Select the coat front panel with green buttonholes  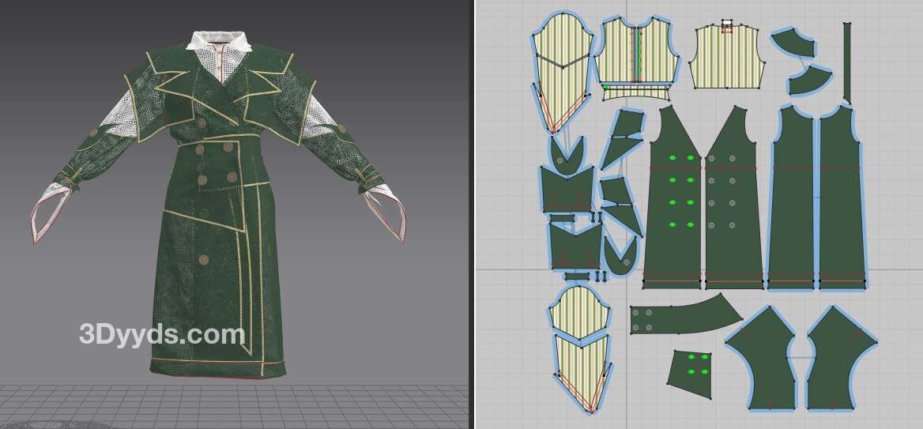tap(672, 213)
